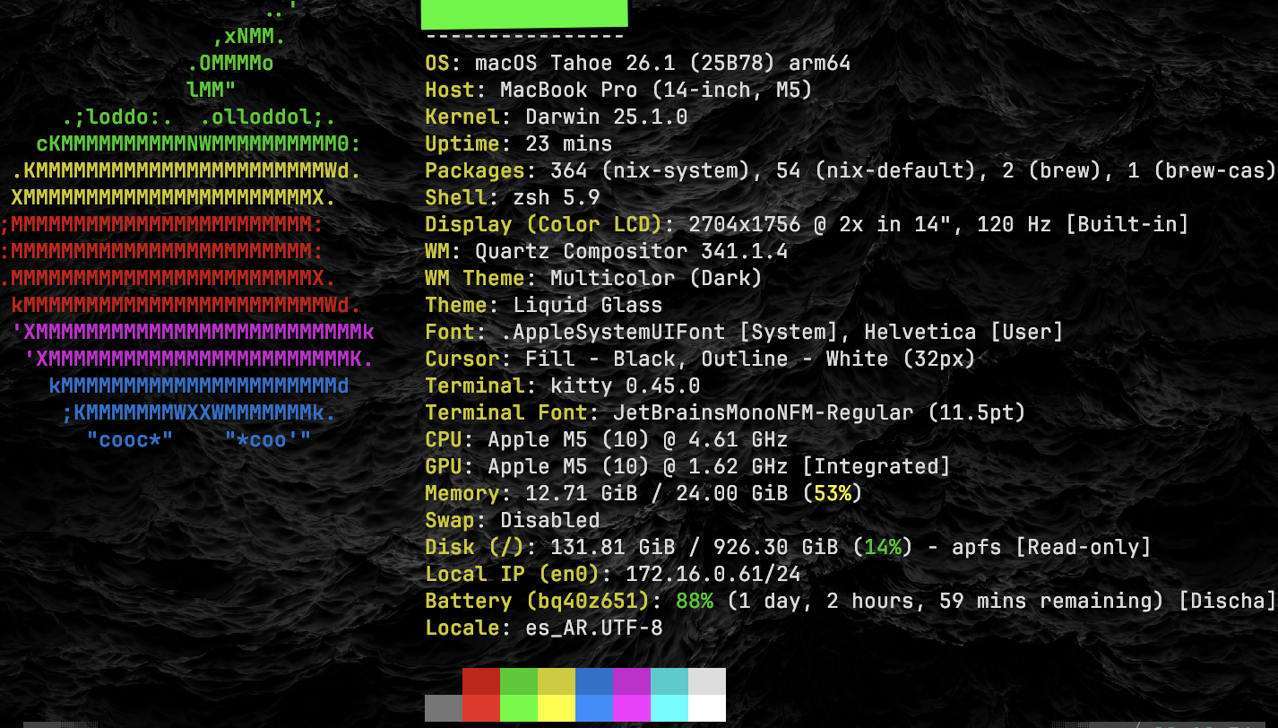Image resolution: width=1278 pixels, height=728 pixels.
Task: Select the "Disabled" swap value
Action: [x=550, y=520]
